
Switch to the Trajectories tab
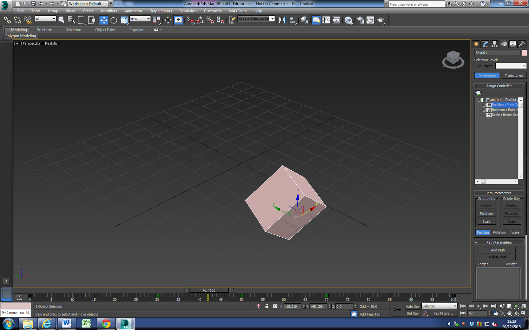[514, 75]
